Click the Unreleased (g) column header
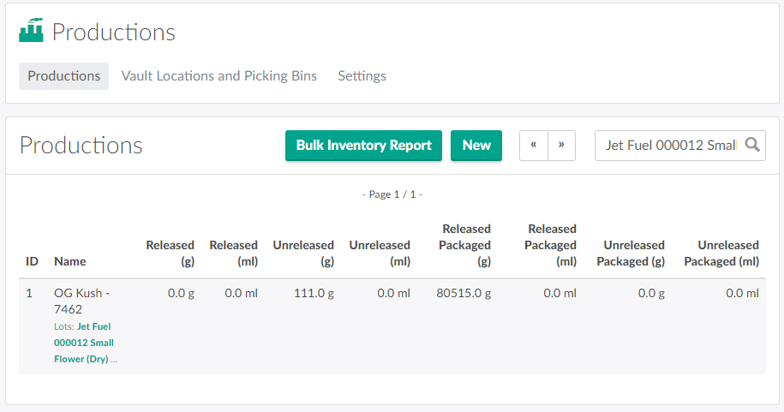The image size is (784, 412). coord(303,253)
